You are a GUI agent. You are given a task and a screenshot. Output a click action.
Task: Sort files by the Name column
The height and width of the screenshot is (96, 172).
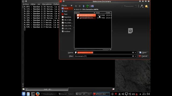85,13
